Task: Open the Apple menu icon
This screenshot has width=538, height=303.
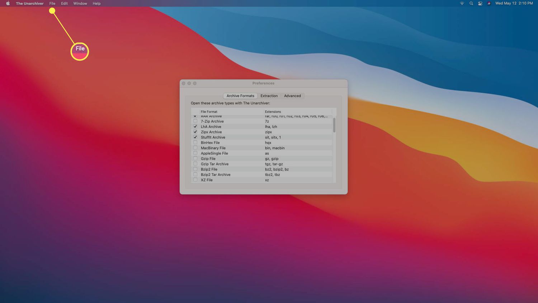Action: pyautogui.click(x=8, y=4)
